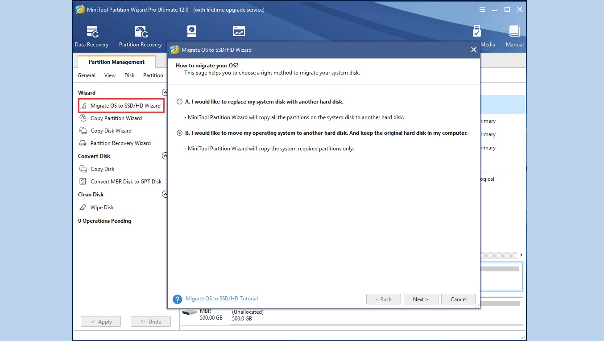This screenshot has width=604, height=341.
Task: Click Convert MBR to GPT icon
Action: pyautogui.click(x=83, y=182)
